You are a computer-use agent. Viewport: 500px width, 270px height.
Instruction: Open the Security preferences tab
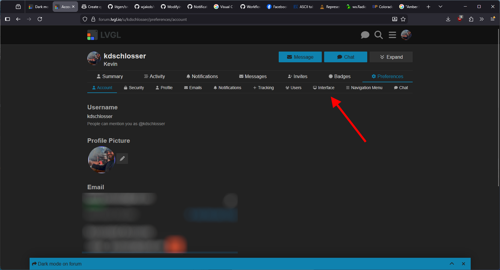pos(134,88)
